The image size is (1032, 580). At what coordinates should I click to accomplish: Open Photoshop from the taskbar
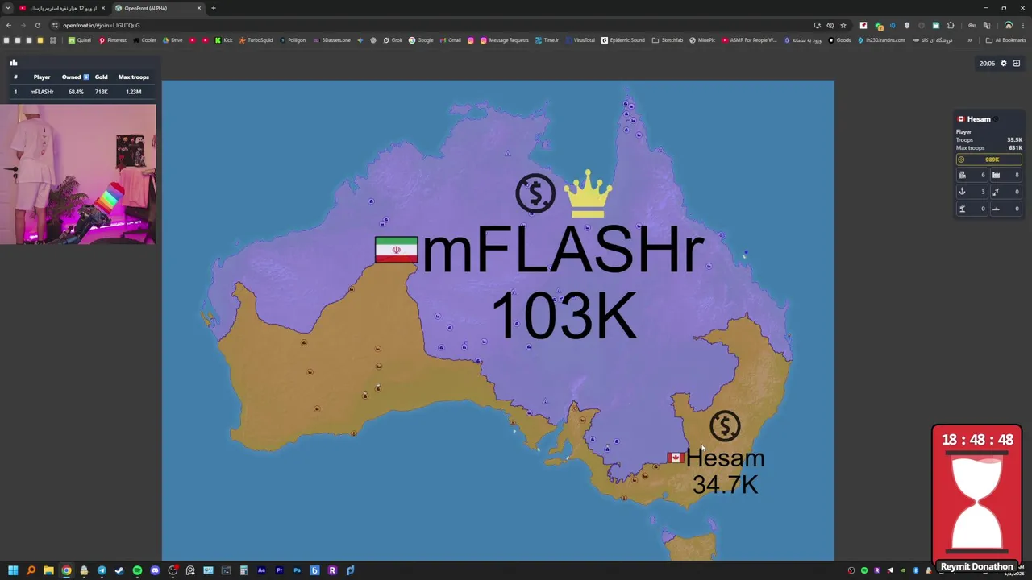pos(297,570)
